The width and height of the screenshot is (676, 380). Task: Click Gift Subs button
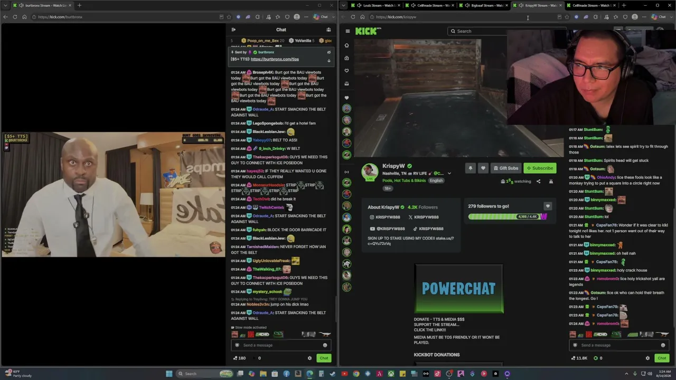pyautogui.click(x=506, y=168)
